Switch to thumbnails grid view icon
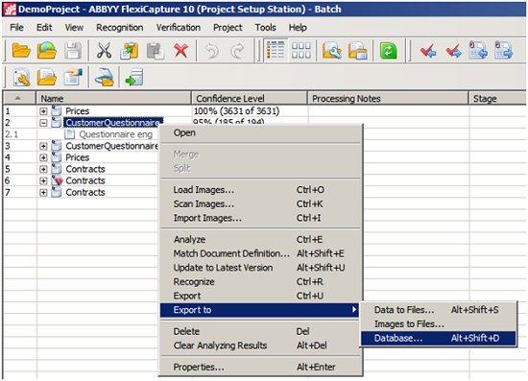The height and width of the screenshot is (381, 528). [x=301, y=51]
